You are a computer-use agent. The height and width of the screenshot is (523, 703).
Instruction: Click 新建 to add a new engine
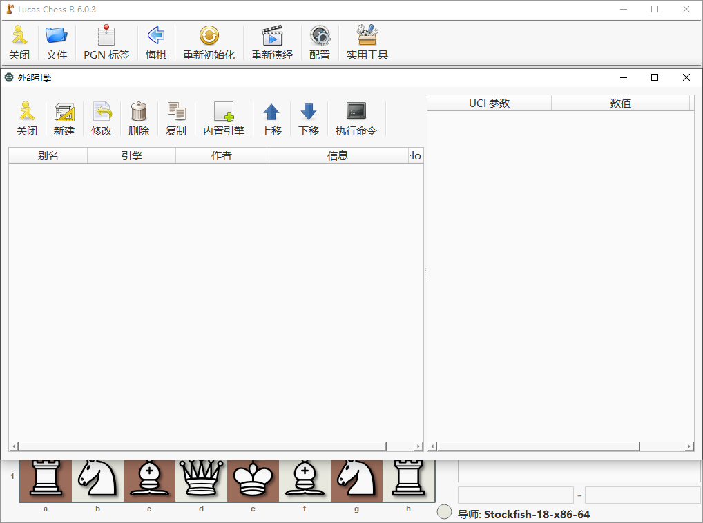[x=64, y=119]
